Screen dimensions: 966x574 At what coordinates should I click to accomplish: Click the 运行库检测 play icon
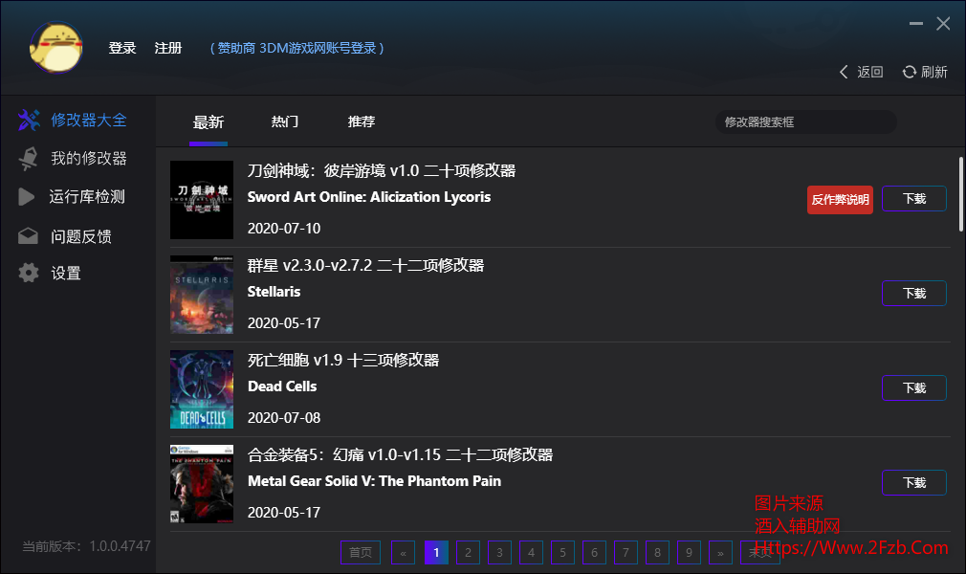(x=29, y=197)
